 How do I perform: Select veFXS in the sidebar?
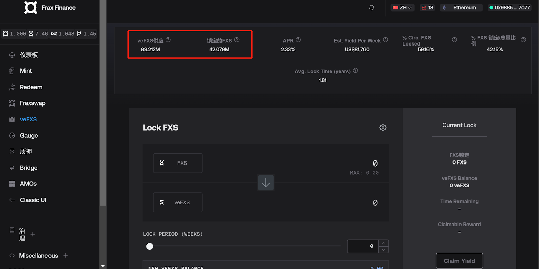point(28,119)
